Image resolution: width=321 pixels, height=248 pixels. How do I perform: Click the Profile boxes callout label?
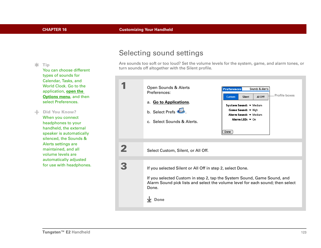point(285,95)
